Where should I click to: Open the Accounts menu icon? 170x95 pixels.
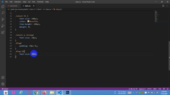(x=3, y=78)
